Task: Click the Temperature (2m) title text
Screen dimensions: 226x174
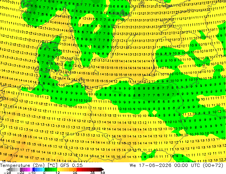Action: 22,165
